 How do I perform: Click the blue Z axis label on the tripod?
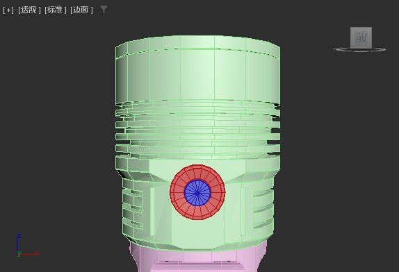19,236
